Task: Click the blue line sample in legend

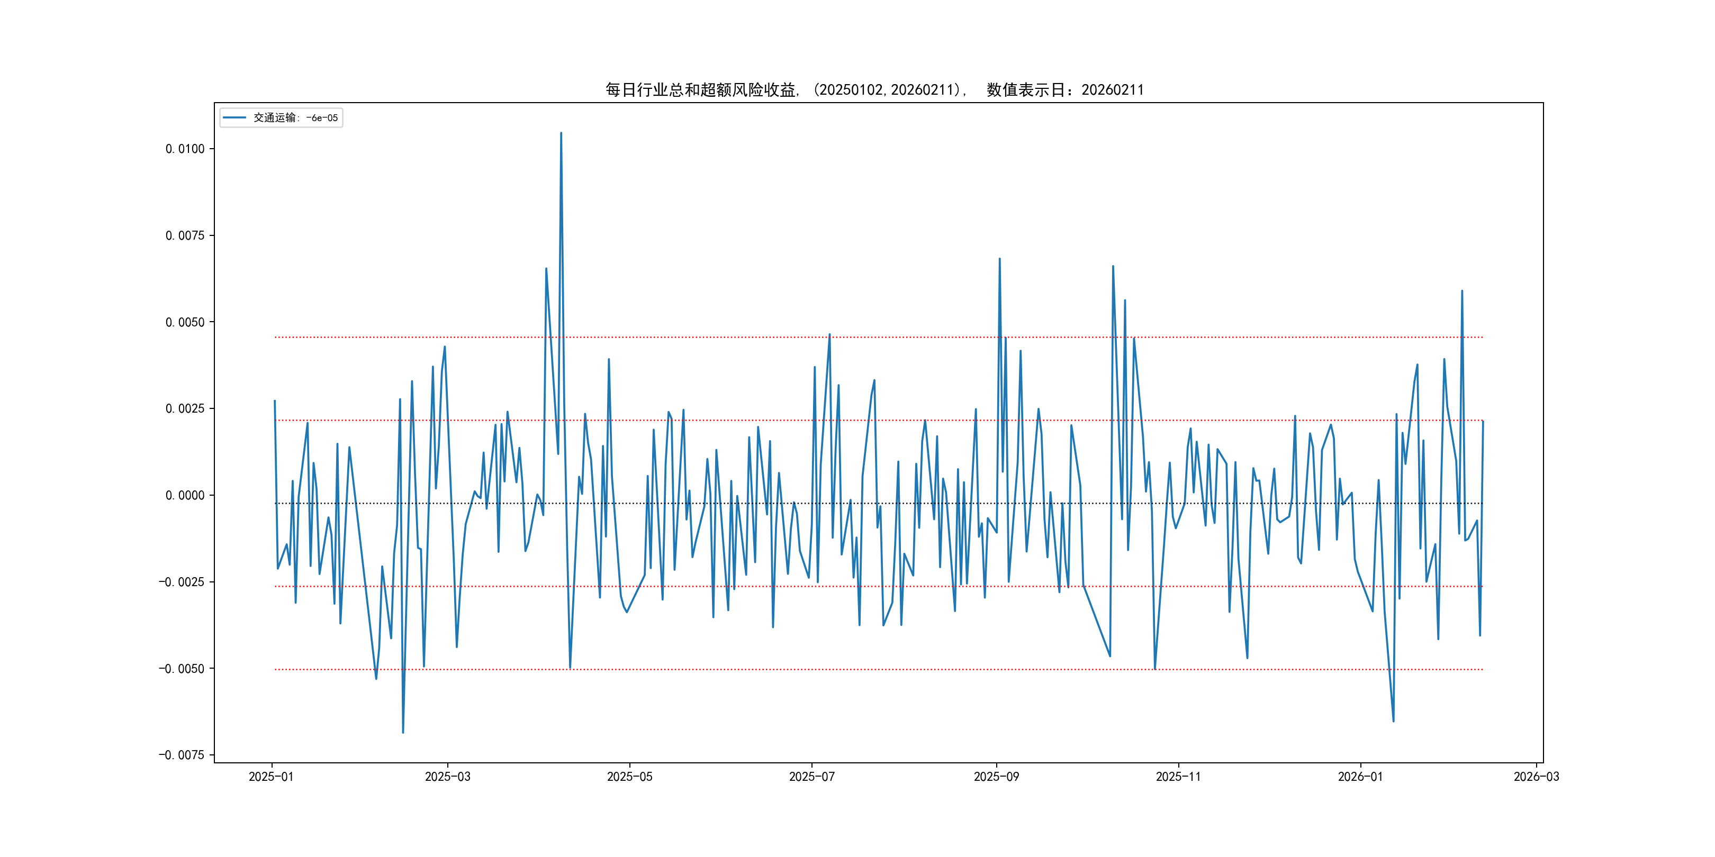Action: pyautogui.click(x=233, y=118)
